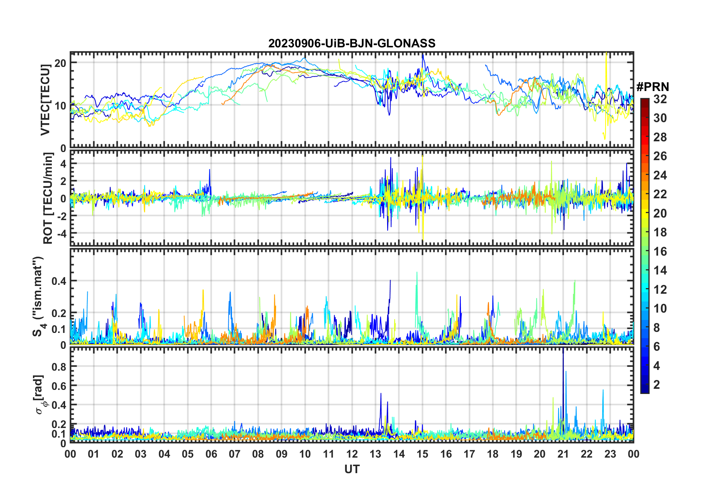
Task: Select tick label 4 on the PRN colorbar
Action: click(x=657, y=366)
